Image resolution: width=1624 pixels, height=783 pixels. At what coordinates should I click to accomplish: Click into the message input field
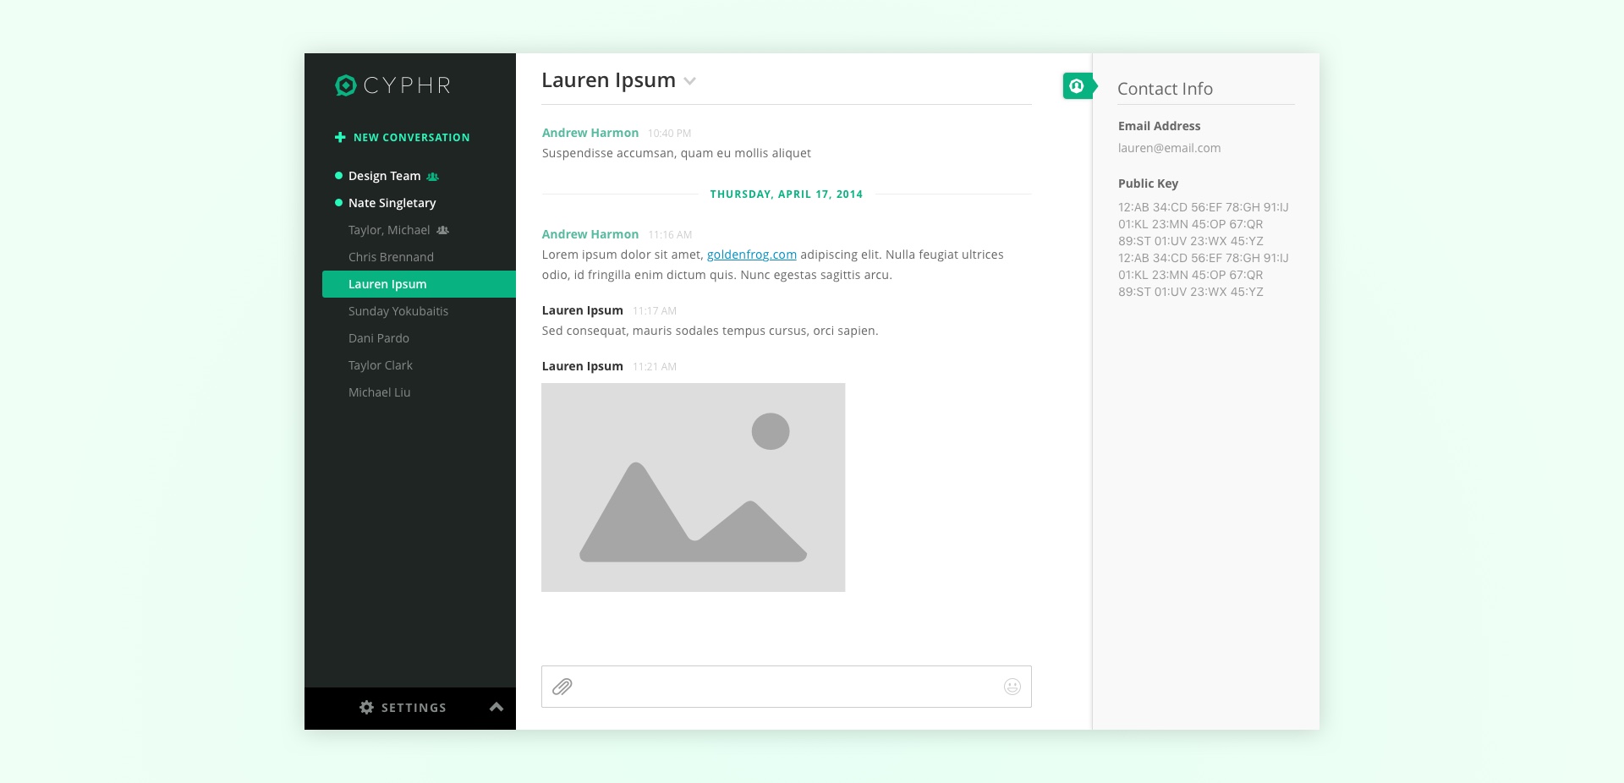[x=787, y=687]
